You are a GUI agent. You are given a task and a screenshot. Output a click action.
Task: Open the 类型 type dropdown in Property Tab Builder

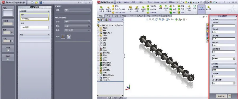(89, 26)
